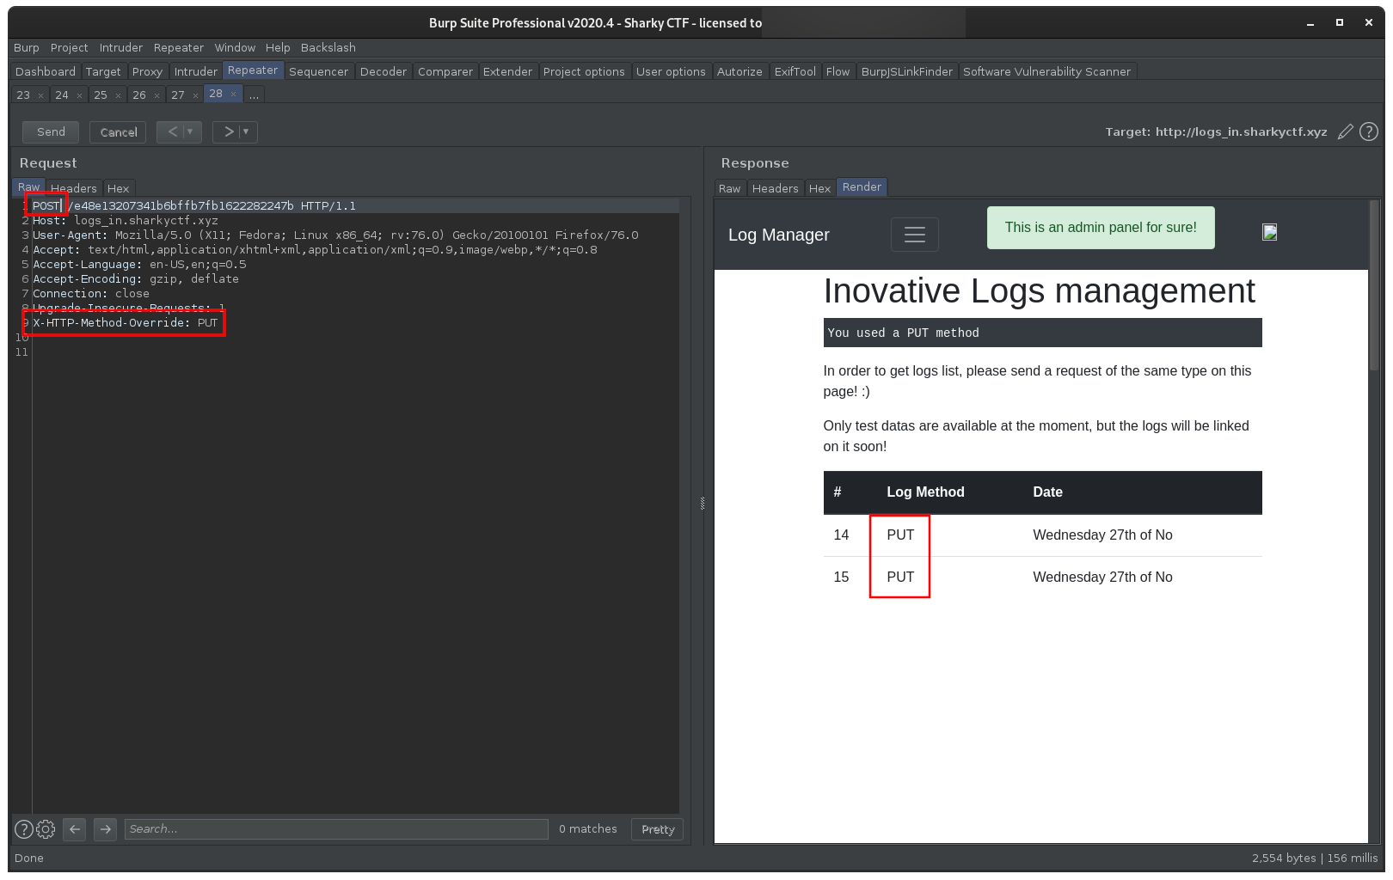This screenshot has width=1393, height=880.
Task: Open the Project options tab
Action: (x=584, y=72)
